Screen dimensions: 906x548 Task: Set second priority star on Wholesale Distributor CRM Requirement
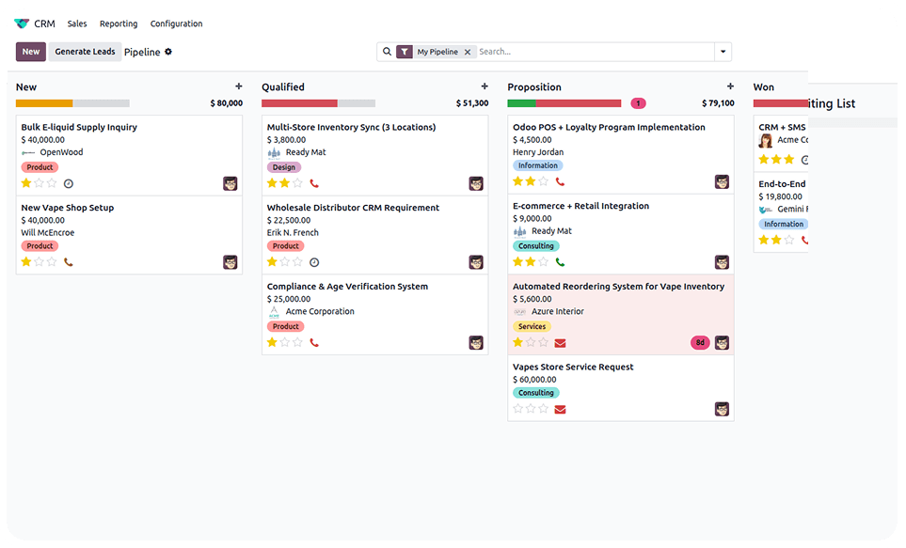(285, 261)
